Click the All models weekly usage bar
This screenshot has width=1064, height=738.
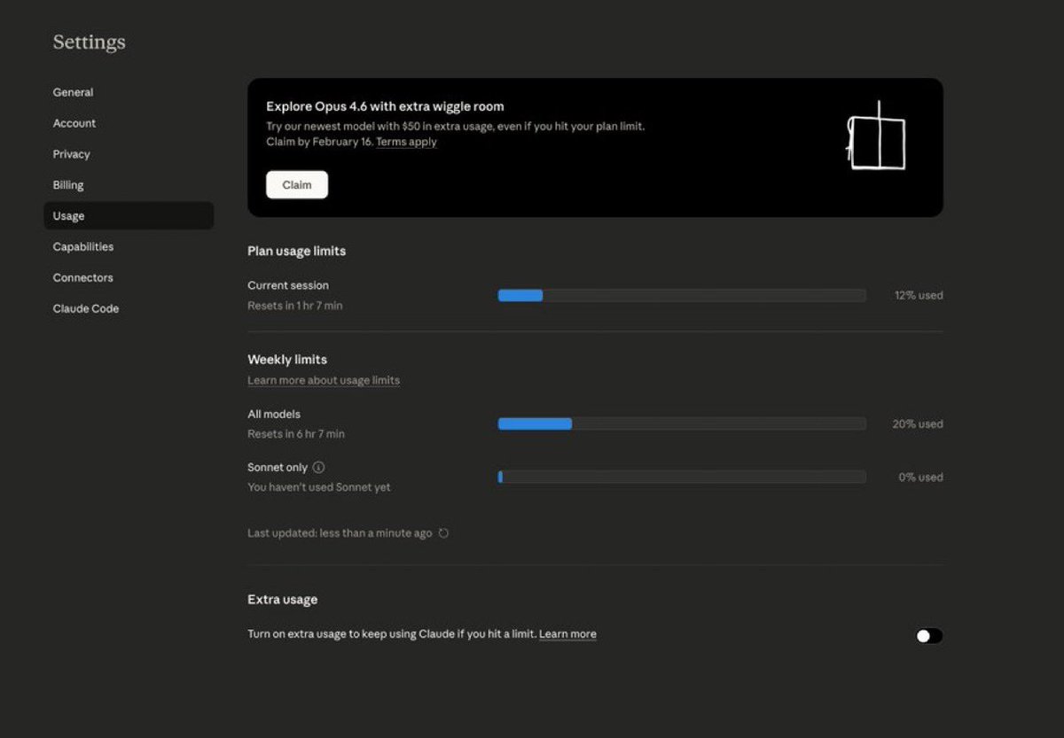click(682, 423)
